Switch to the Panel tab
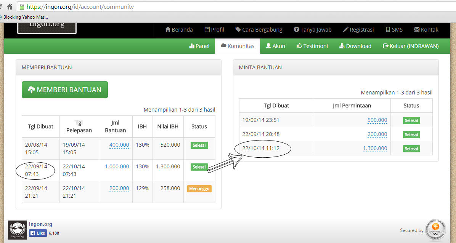 199,46
